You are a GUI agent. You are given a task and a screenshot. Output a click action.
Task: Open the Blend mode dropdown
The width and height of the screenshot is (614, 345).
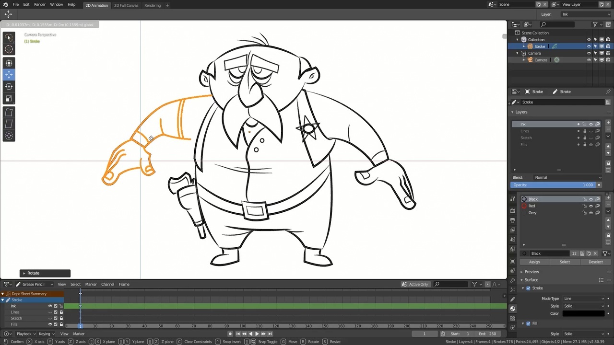point(568,177)
